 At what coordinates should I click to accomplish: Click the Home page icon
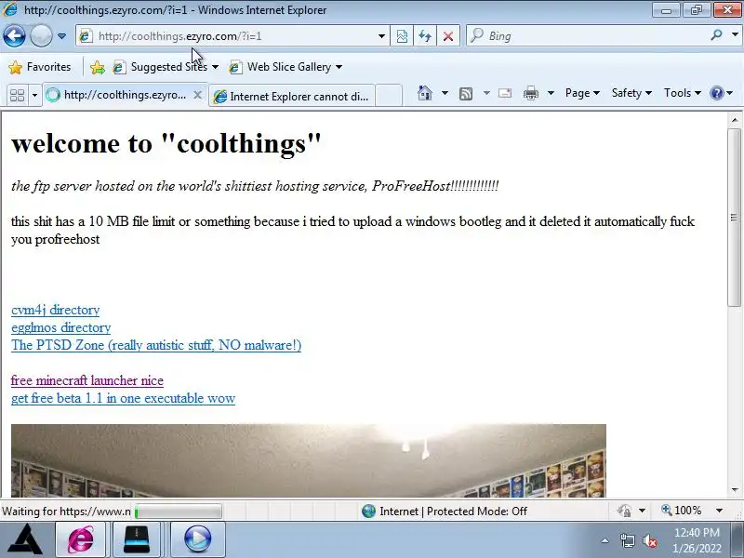425,93
